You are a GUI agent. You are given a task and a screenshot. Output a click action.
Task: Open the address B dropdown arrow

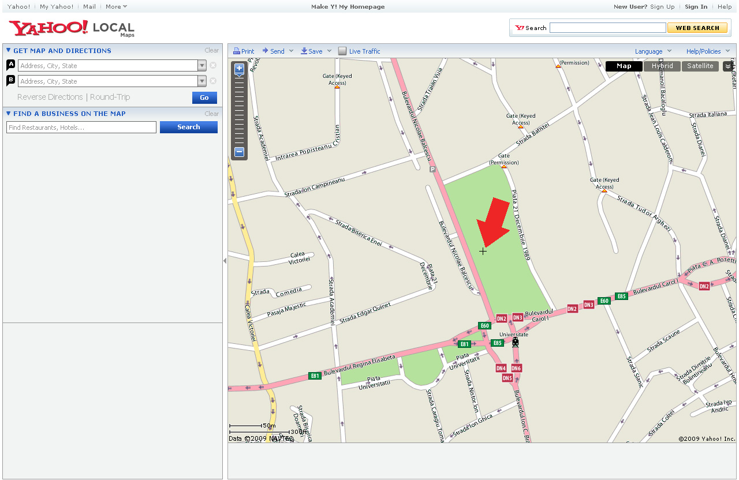[x=202, y=81]
